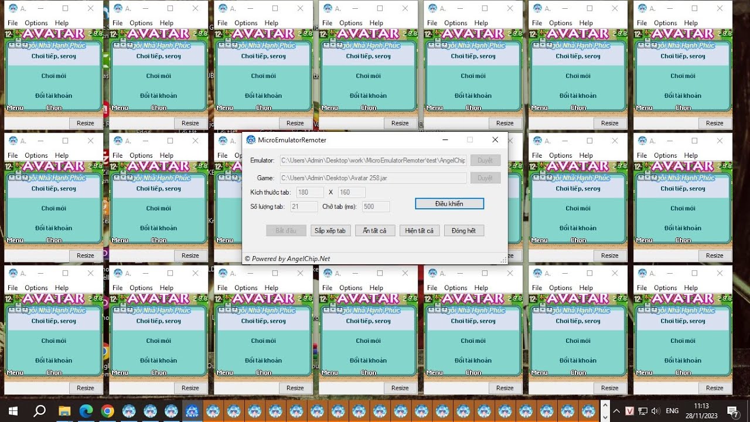Focus the Emulator path field
750x422 pixels.
pyautogui.click(x=373, y=161)
